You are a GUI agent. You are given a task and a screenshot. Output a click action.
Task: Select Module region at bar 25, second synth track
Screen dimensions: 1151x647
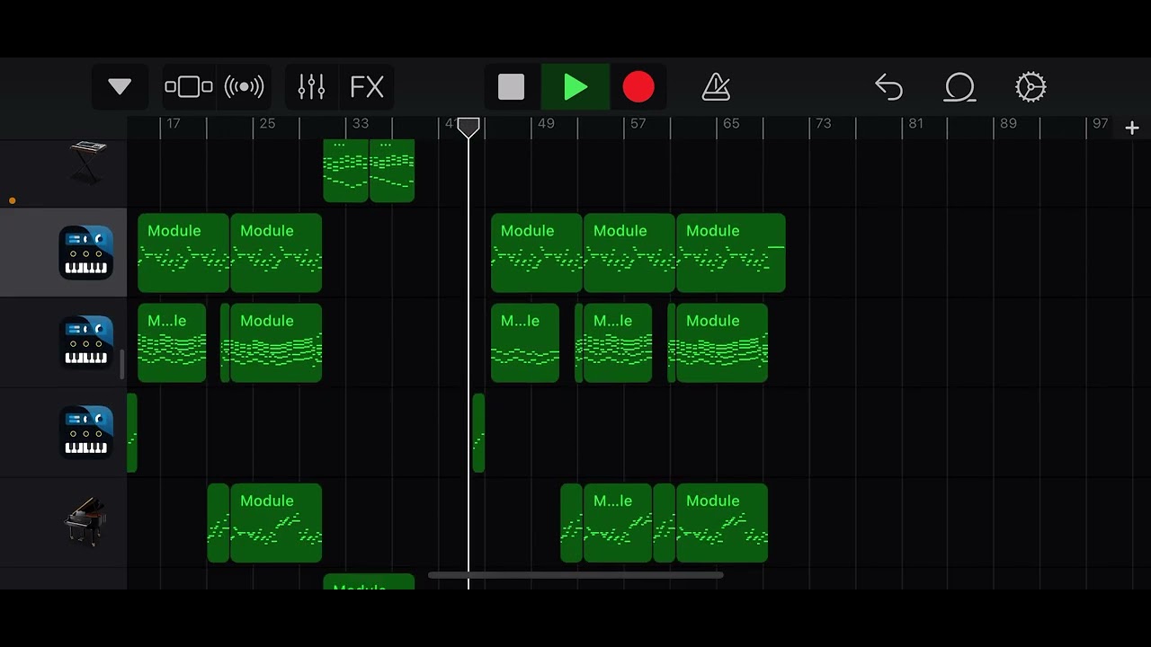276,342
